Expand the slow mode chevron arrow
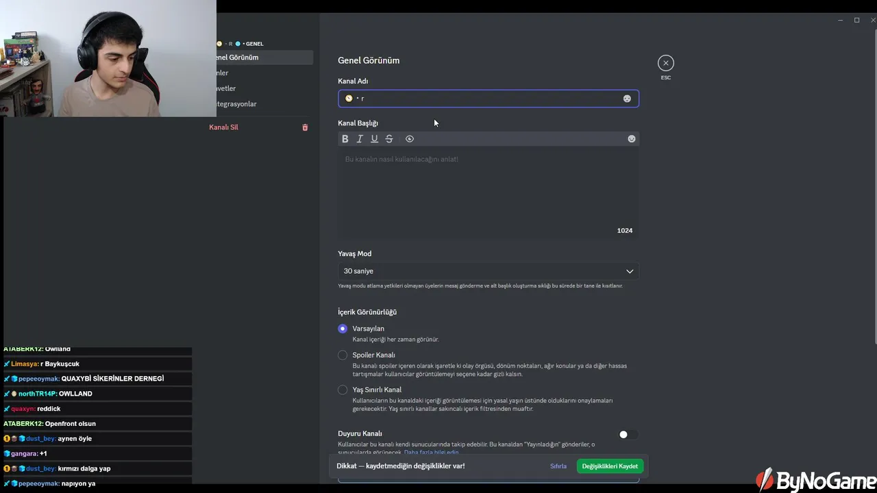 click(630, 271)
